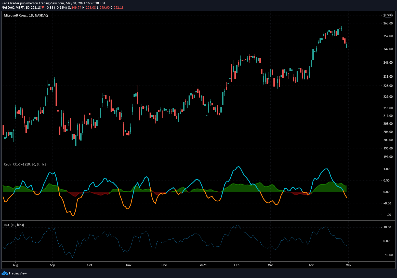Click the TradingView cloud logo icon

point(5,273)
